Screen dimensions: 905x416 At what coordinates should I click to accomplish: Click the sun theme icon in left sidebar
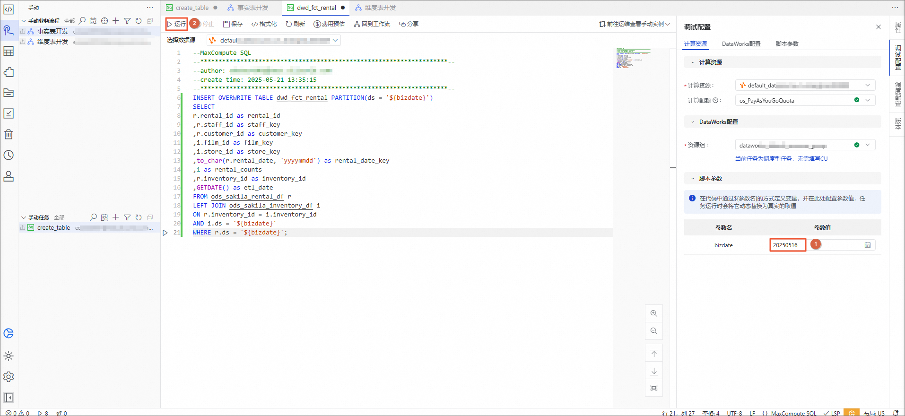click(9, 356)
